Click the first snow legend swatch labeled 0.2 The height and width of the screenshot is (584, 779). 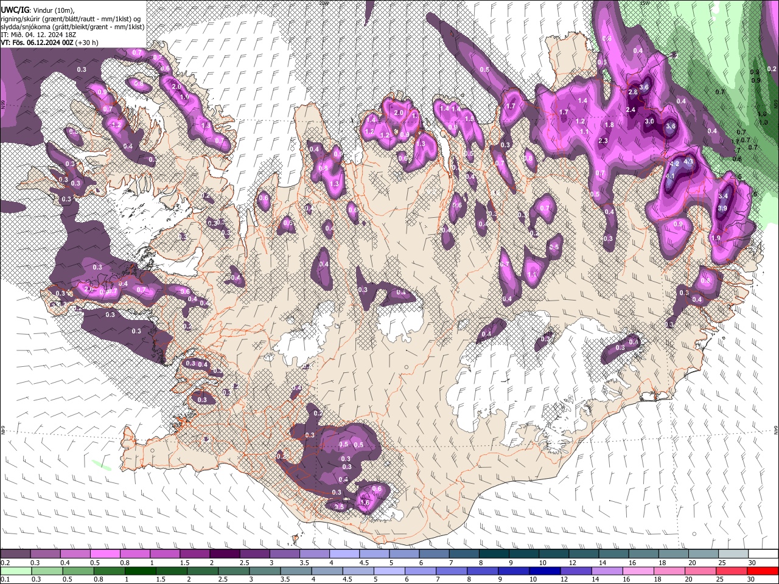(15, 554)
